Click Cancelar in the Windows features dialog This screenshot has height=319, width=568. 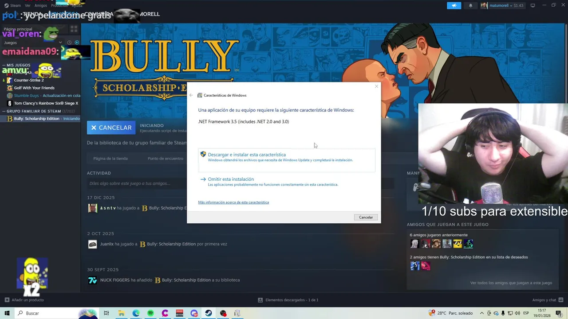tap(366, 217)
